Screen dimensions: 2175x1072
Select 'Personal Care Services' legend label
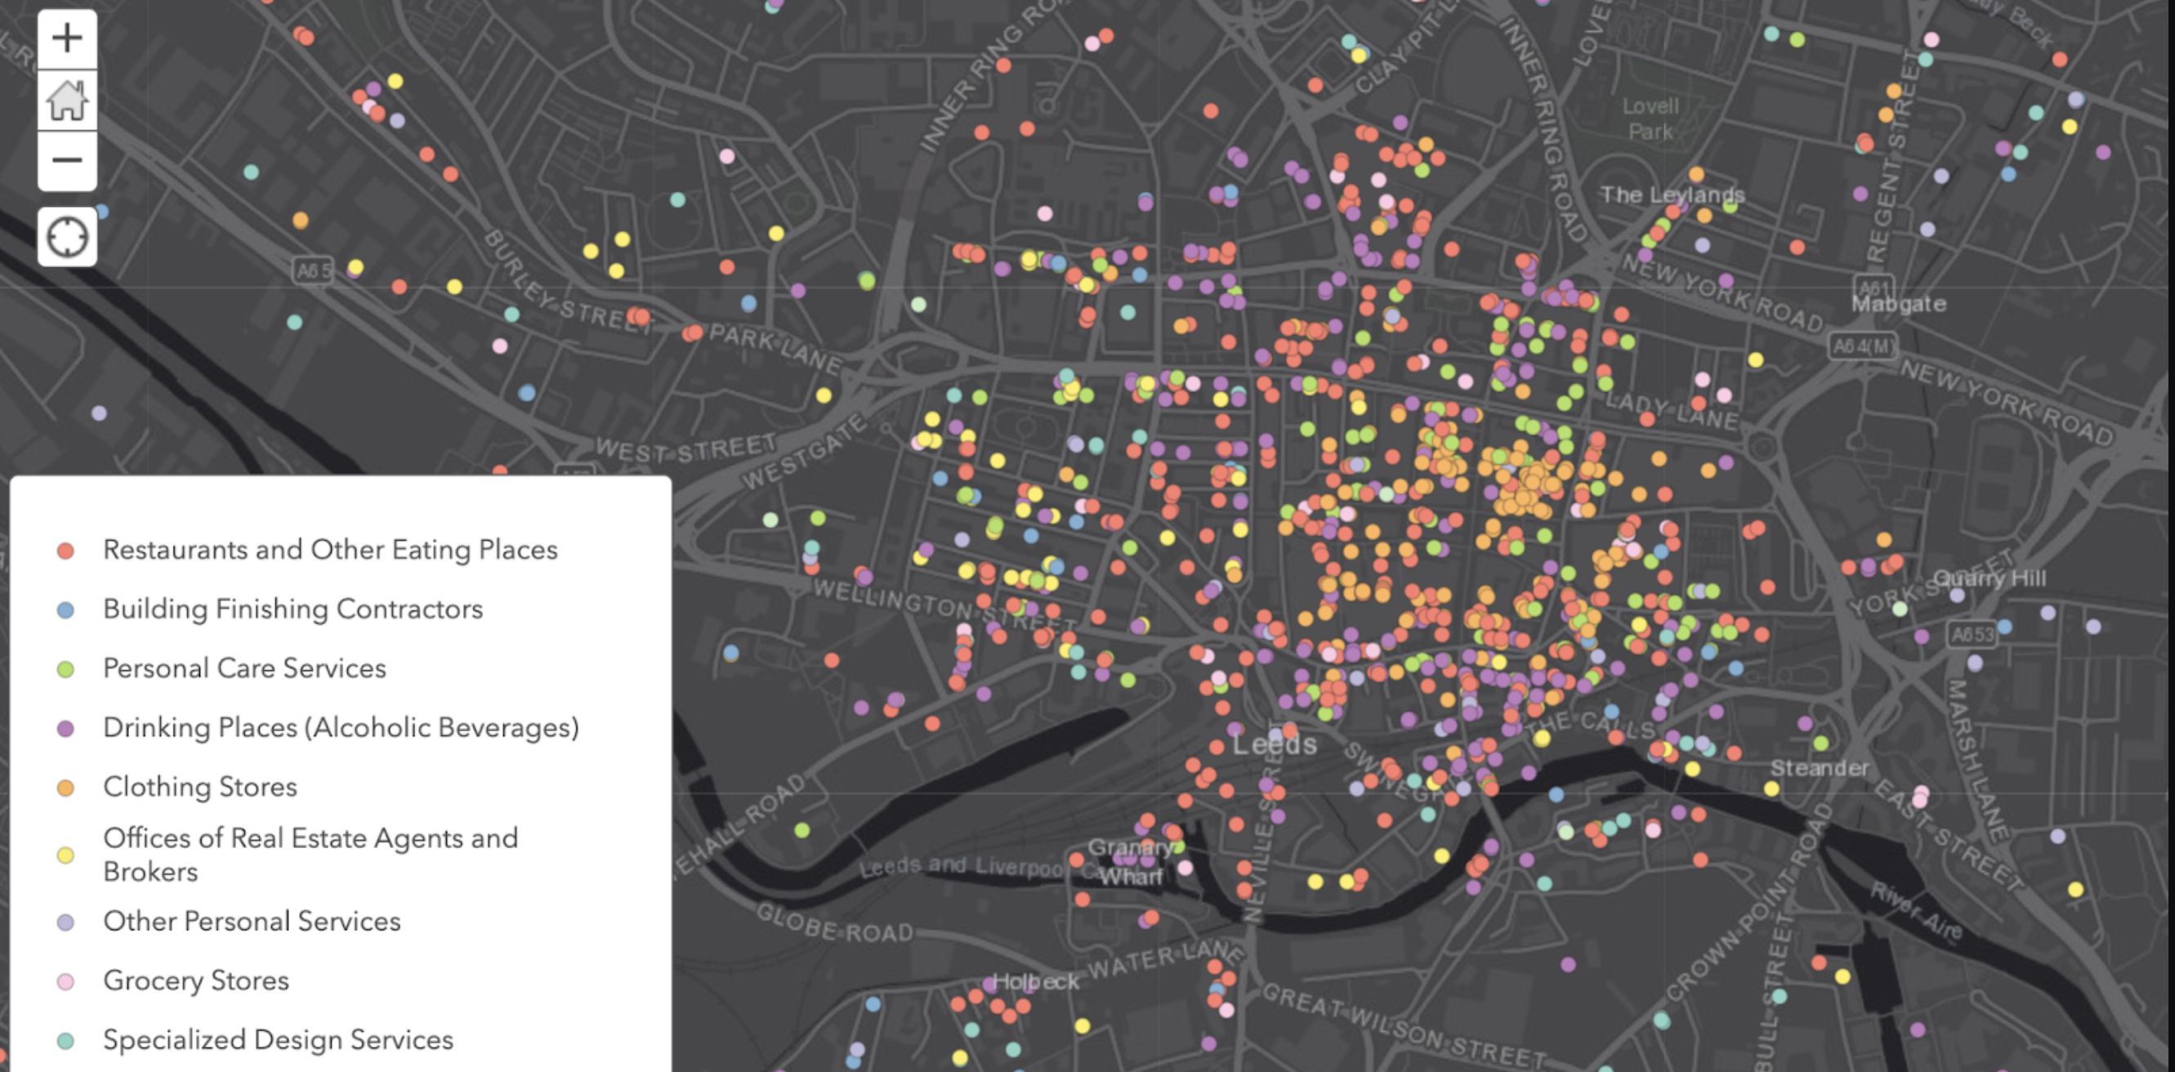(x=244, y=668)
